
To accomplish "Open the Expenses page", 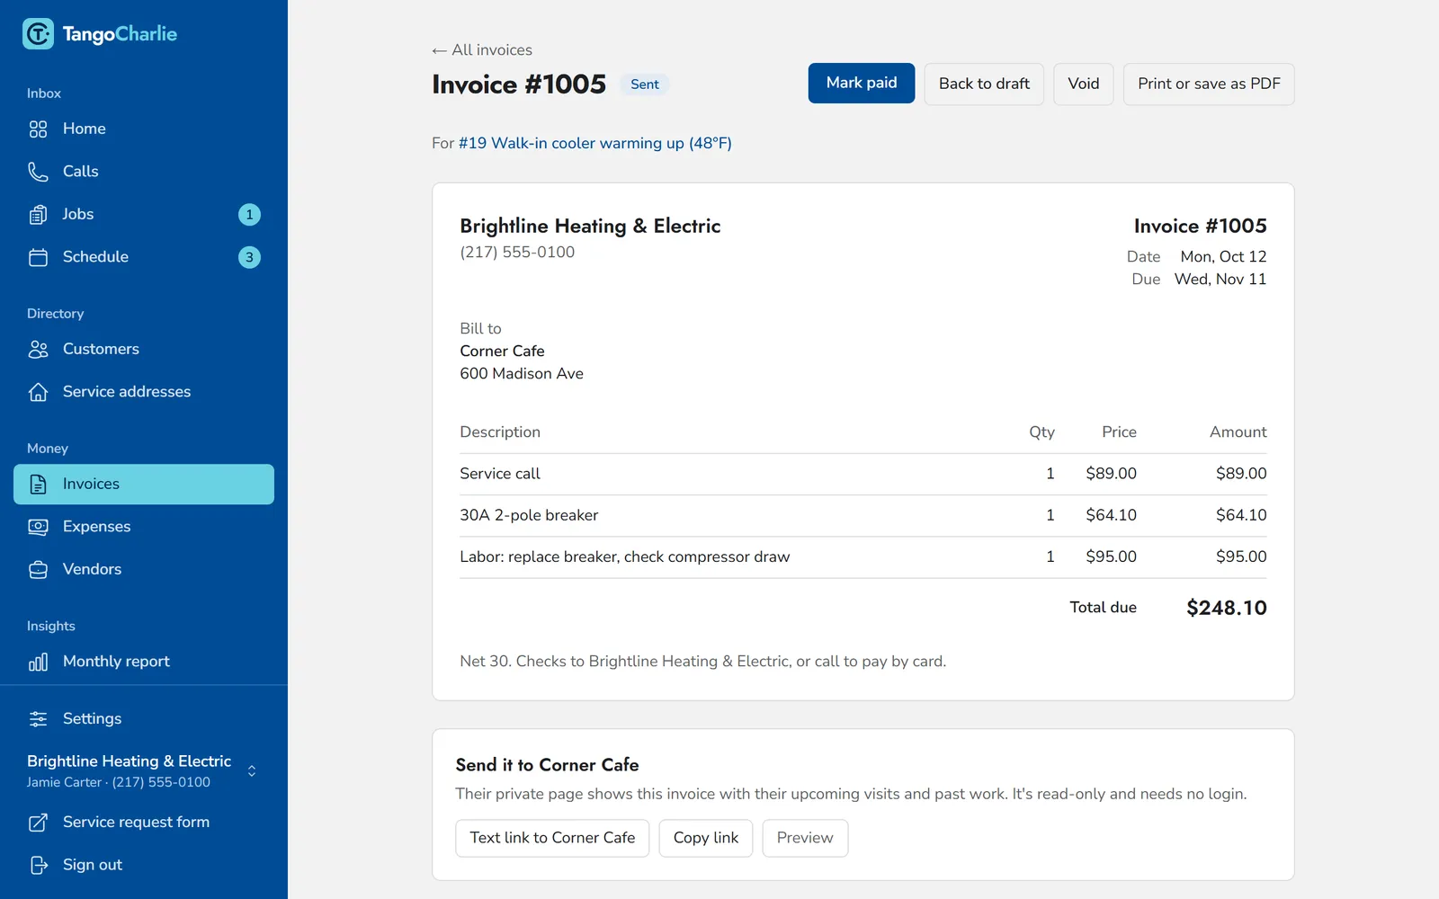I will pos(144,527).
